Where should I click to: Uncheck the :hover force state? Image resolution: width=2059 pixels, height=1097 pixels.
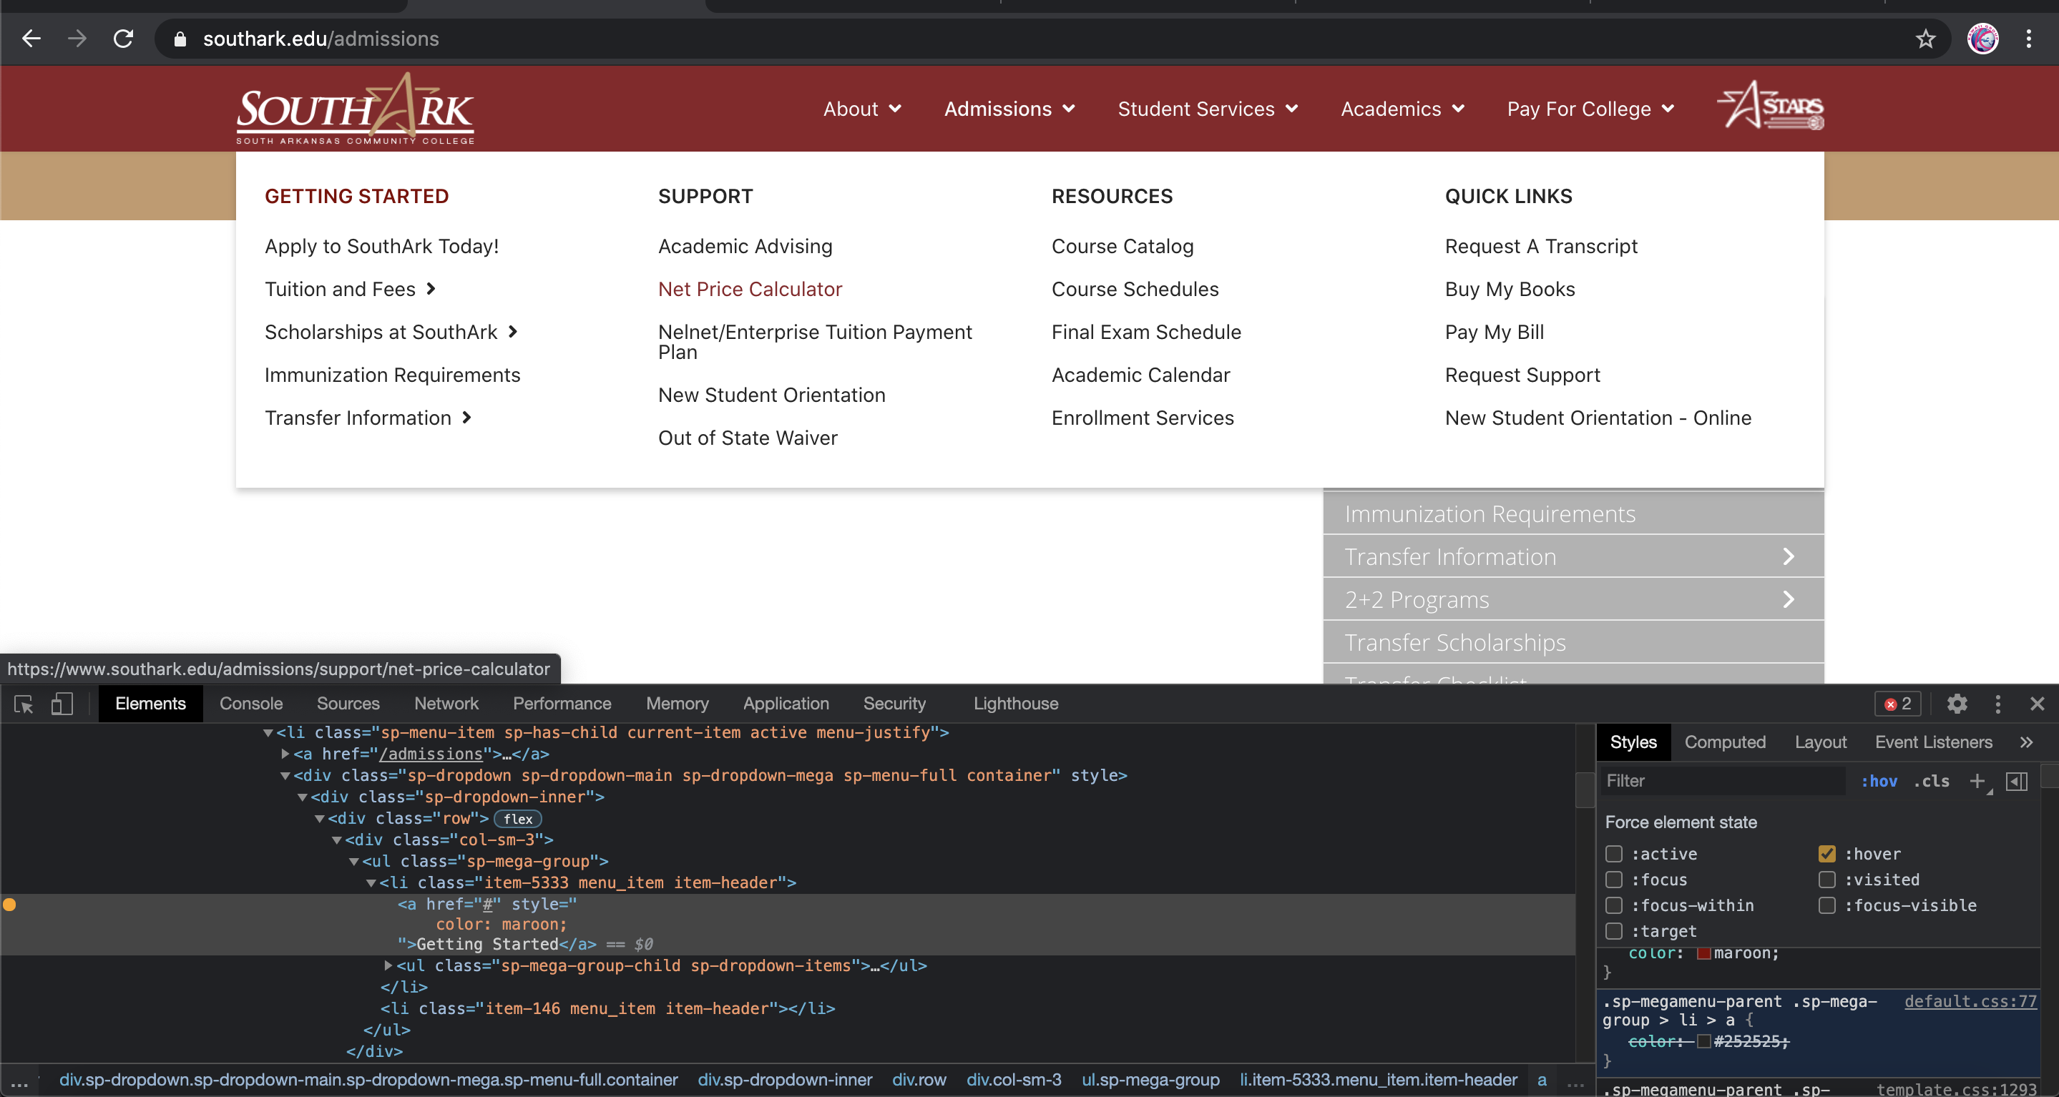click(1827, 854)
